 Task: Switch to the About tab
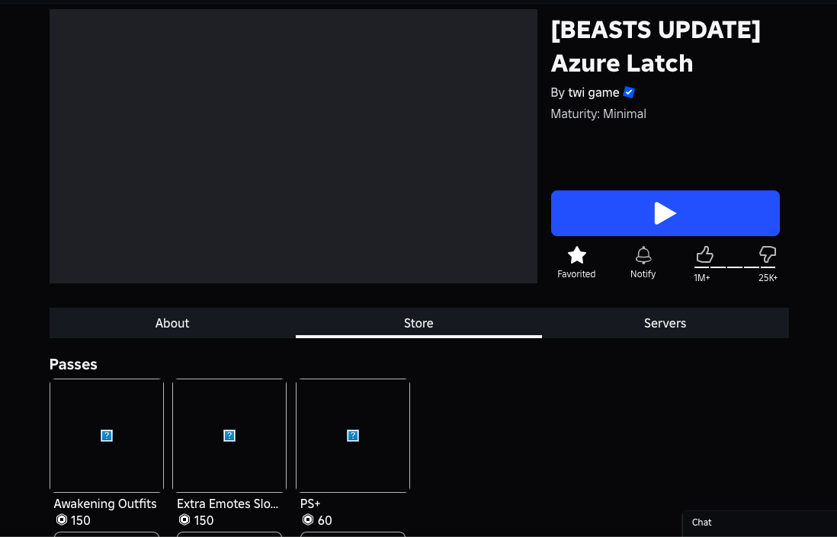pos(172,323)
